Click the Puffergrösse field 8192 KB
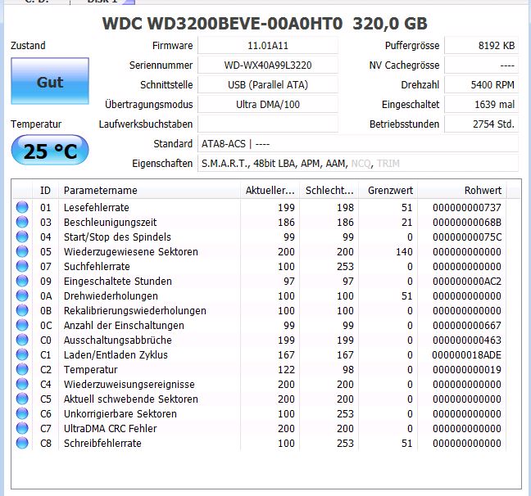The width and height of the screenshot is (531, 496). [481, 46]
